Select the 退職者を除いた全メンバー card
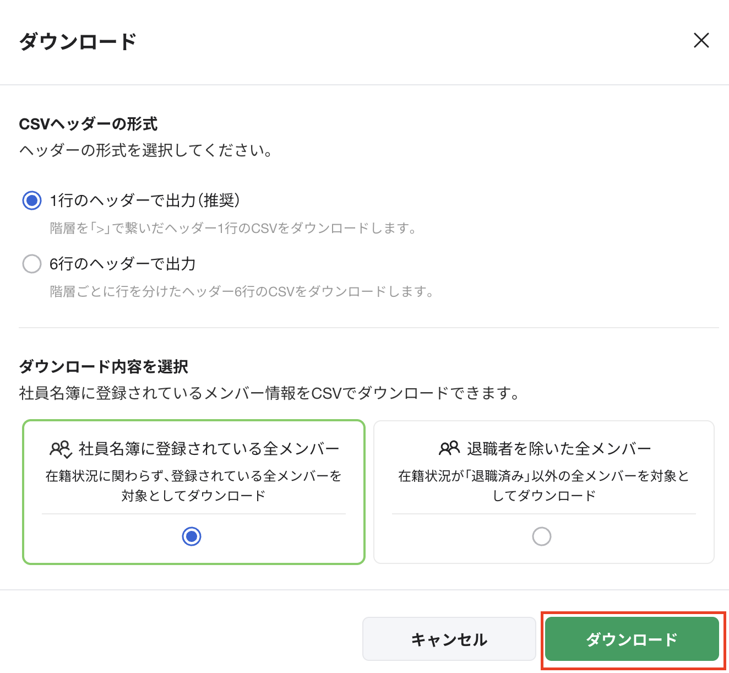The width and height of the screenshot is (729, 673). (543, 492)
